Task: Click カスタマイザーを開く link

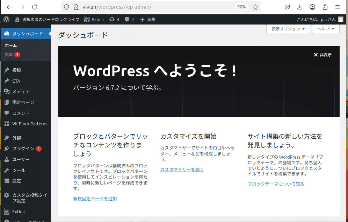Action: pos(182,169)
